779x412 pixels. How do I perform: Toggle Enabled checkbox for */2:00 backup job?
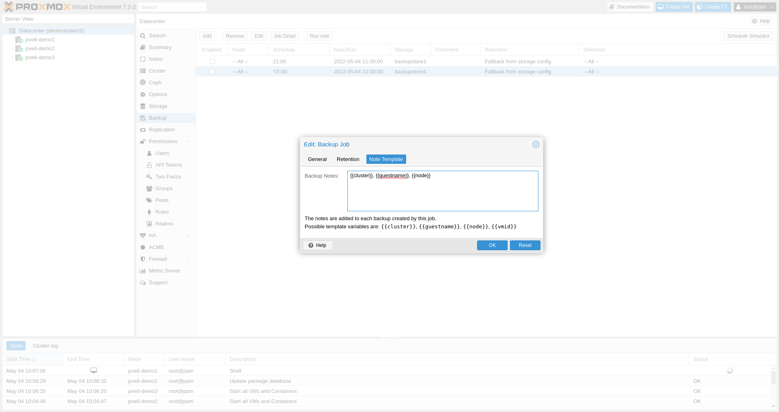[x=212, y=72]
